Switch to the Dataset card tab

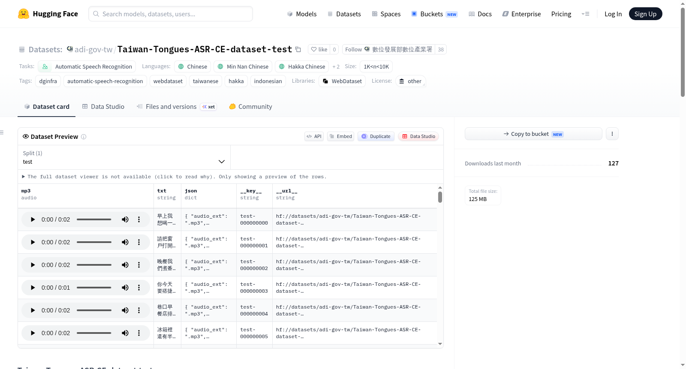click(x=46, y=107)
